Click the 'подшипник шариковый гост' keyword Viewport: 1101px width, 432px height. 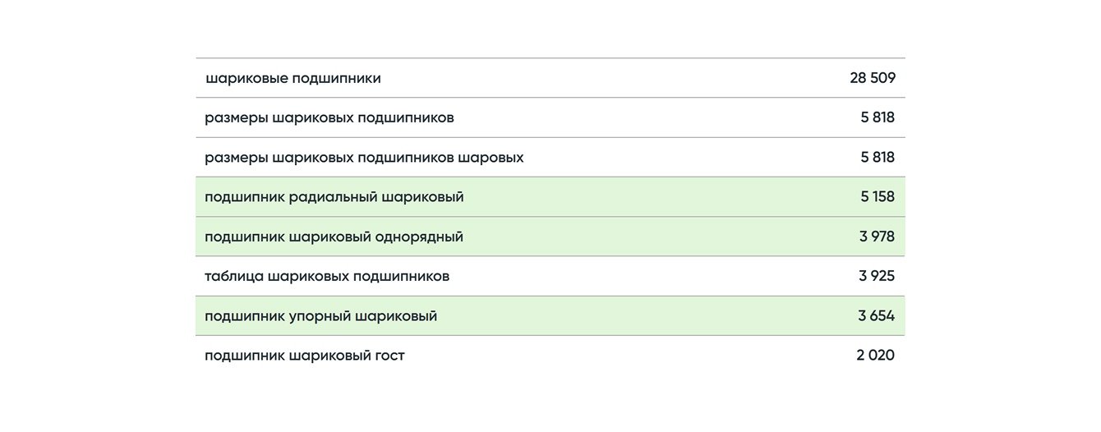[x=304, y=356]
